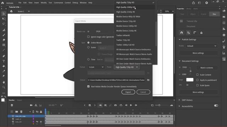The height and width of the screenshot is (127, 227).
Task: Create a new layer folder
Action: tap(17, 111)
